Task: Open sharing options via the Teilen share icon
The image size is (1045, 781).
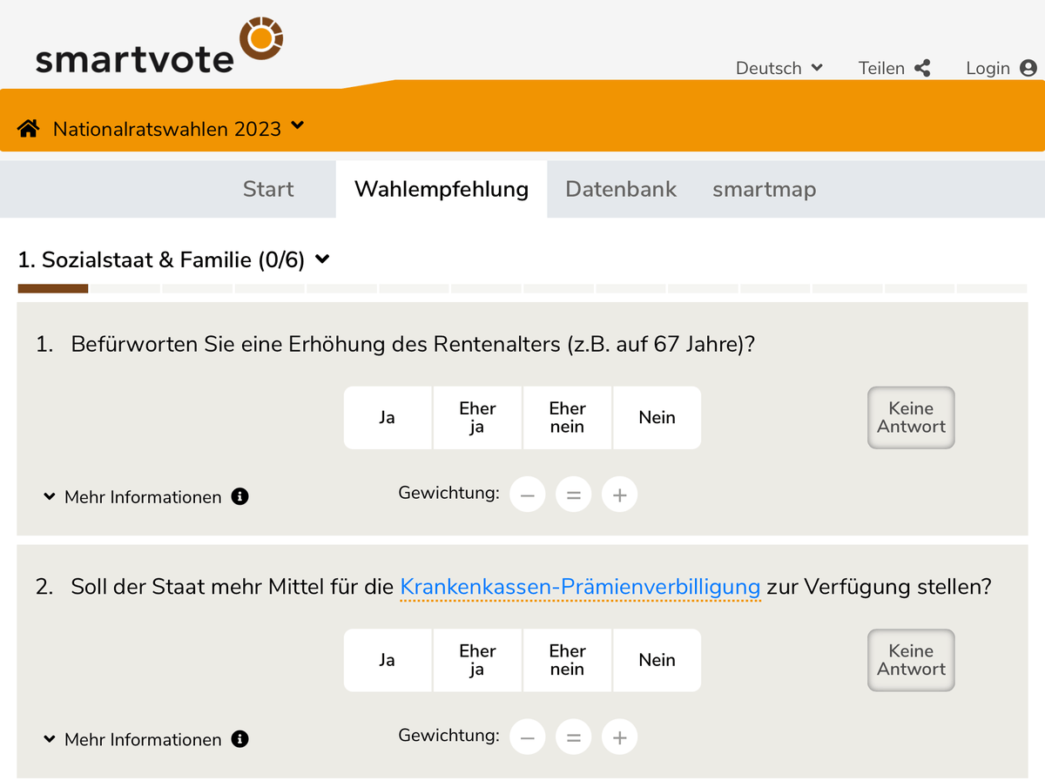Action: 923,67
